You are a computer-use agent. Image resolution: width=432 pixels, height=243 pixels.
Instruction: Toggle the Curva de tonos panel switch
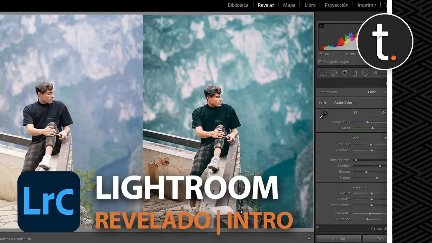(x=318, y=228)
